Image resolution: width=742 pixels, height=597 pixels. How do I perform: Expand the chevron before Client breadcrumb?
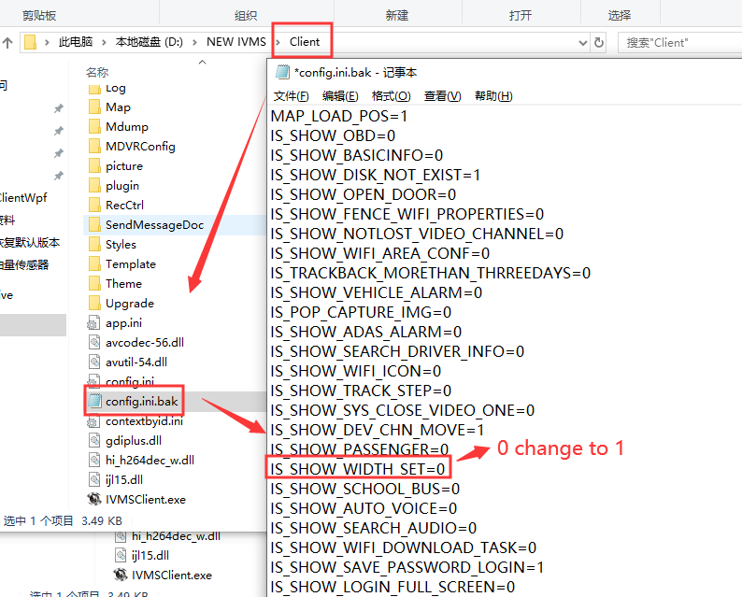tap(278, 42)
